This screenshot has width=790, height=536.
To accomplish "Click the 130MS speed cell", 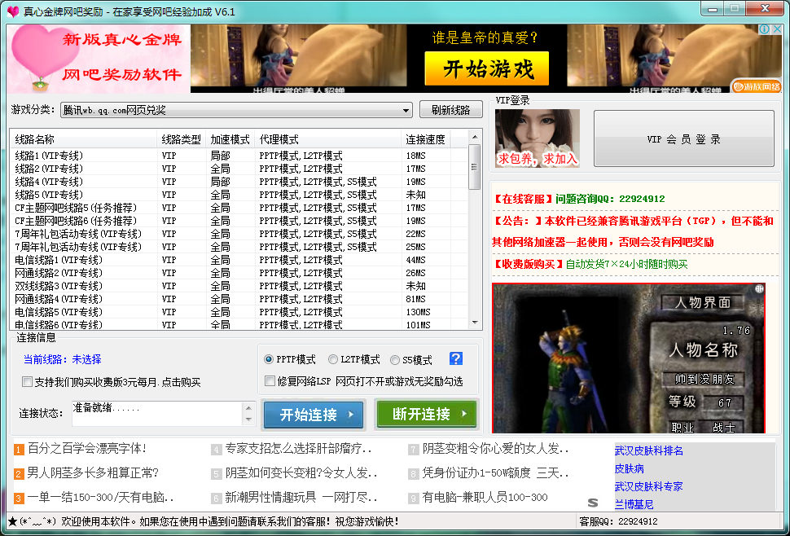I will pos(418,312).
